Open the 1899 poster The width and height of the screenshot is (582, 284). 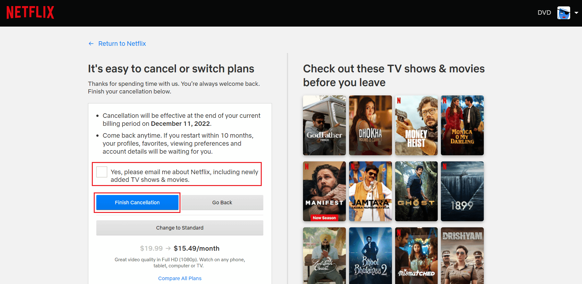tap(462, 191)
